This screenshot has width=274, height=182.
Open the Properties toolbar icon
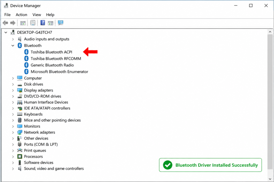33,23
